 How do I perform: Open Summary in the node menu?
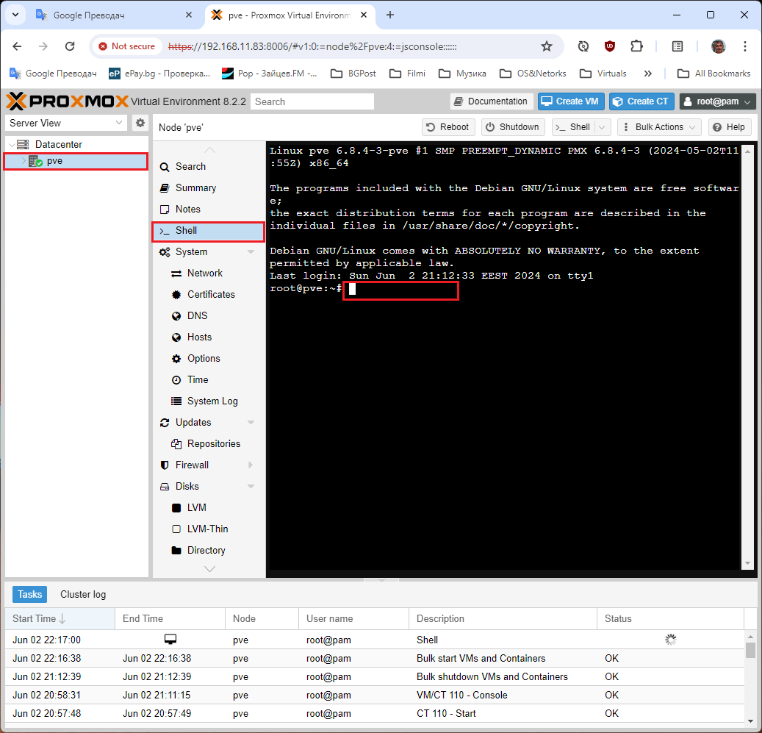point(209,188)
